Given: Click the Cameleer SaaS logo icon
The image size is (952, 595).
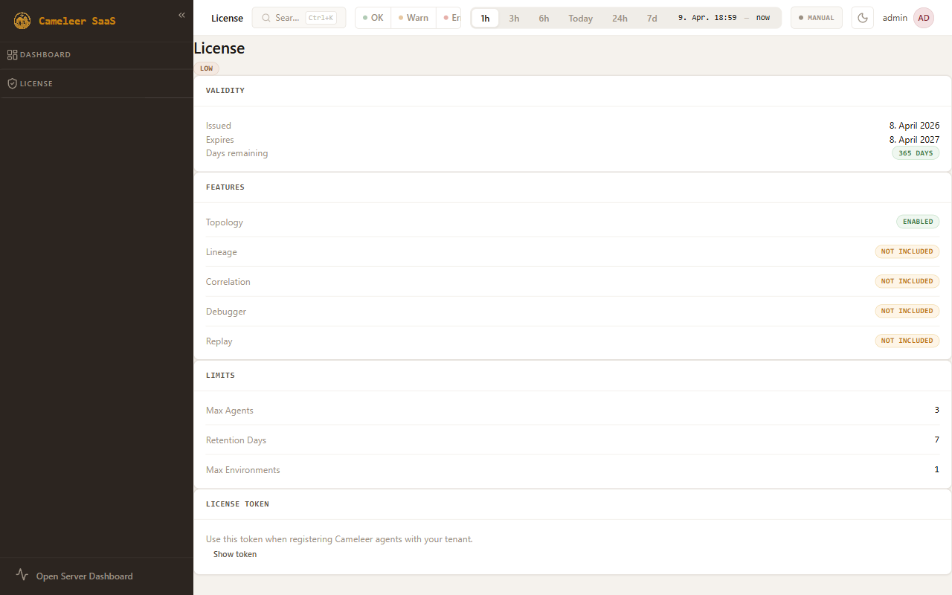Looking at the screenshot, I should click(22, 21).
